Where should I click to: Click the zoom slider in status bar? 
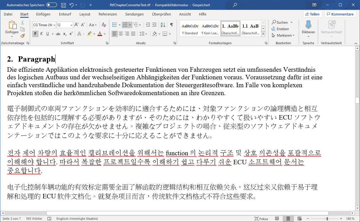[x=327, y=219]
